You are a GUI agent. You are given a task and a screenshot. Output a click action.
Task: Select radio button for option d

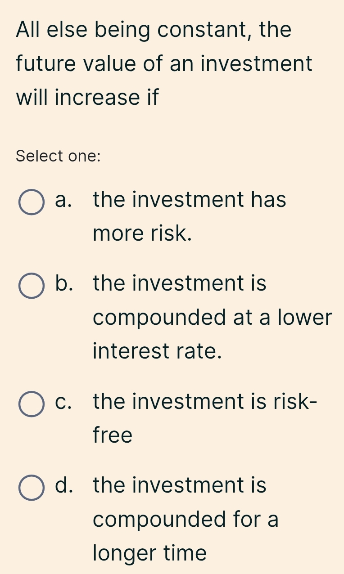point(32,488)
